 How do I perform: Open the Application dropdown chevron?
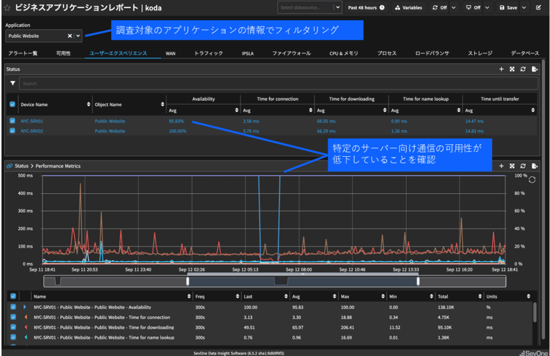tap(78, 36)
